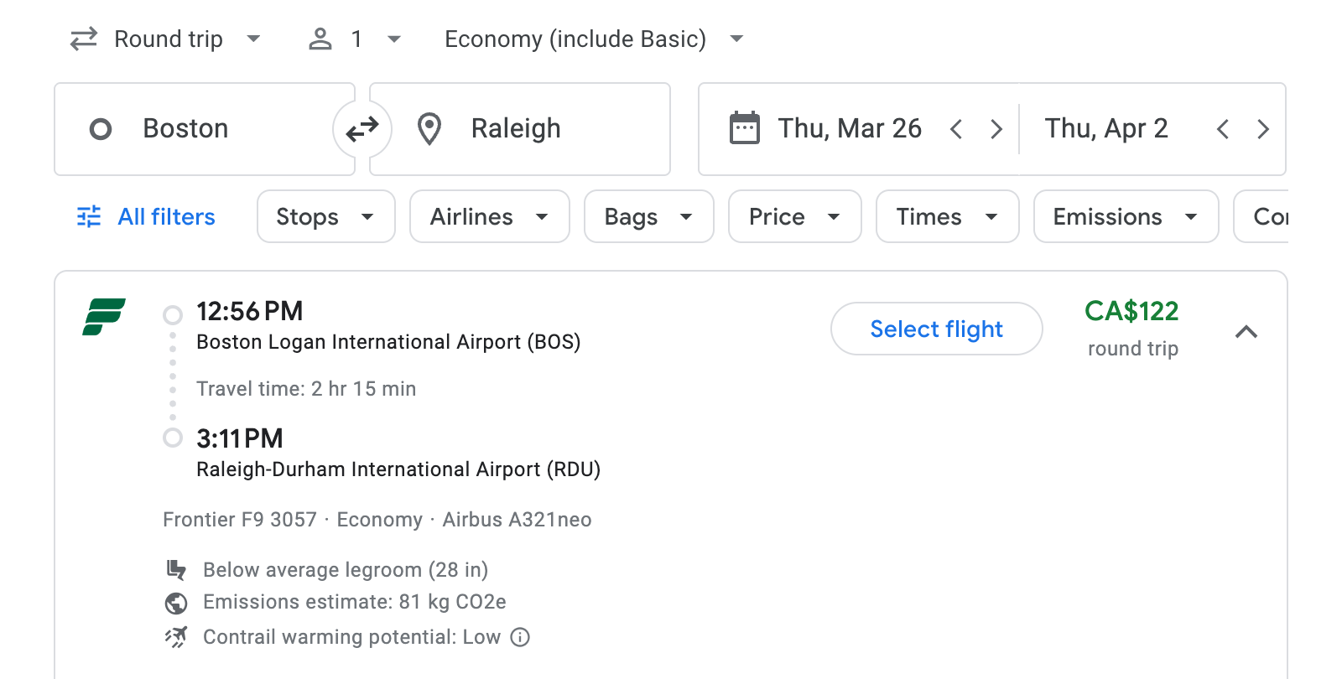Open the Stops filter dropdown

325,216
